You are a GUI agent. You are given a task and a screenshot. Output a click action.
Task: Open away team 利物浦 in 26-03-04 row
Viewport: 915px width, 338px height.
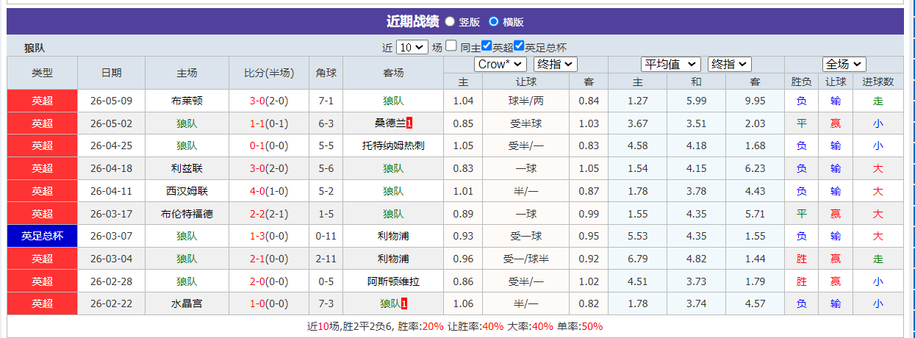393,259
